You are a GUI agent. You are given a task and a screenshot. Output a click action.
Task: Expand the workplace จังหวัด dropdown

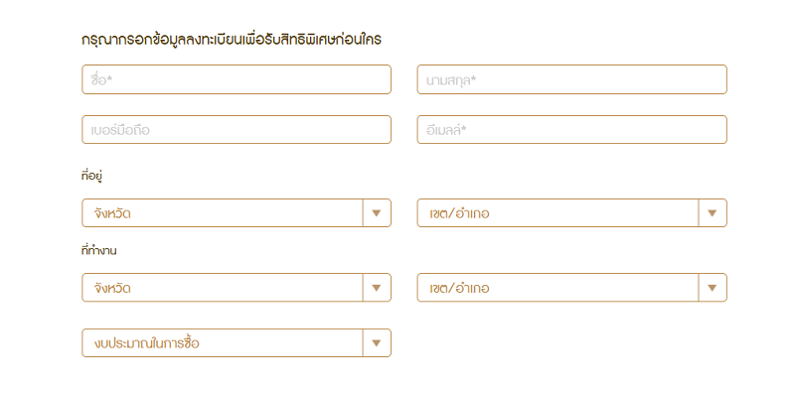pyautogui.click(x=237, y=288)
